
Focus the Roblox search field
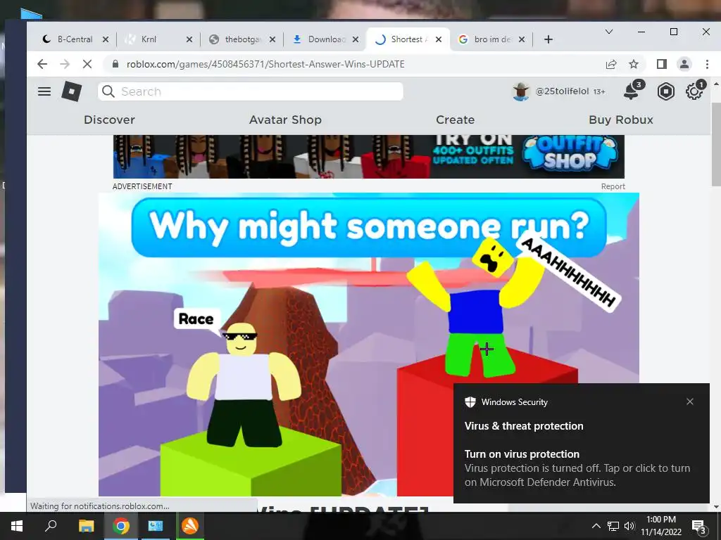coord(251,91)
